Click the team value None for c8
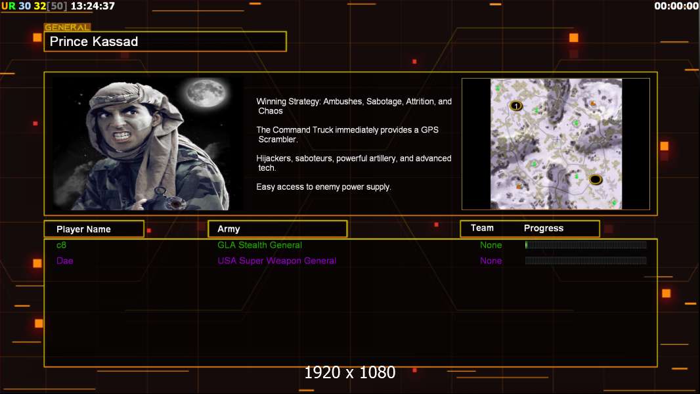The height and width of the screenshot is (394, 700). point(491,245)
